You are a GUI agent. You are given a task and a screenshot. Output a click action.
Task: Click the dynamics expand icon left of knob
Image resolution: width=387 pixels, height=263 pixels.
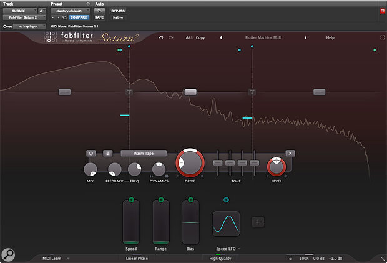[151, 176]
